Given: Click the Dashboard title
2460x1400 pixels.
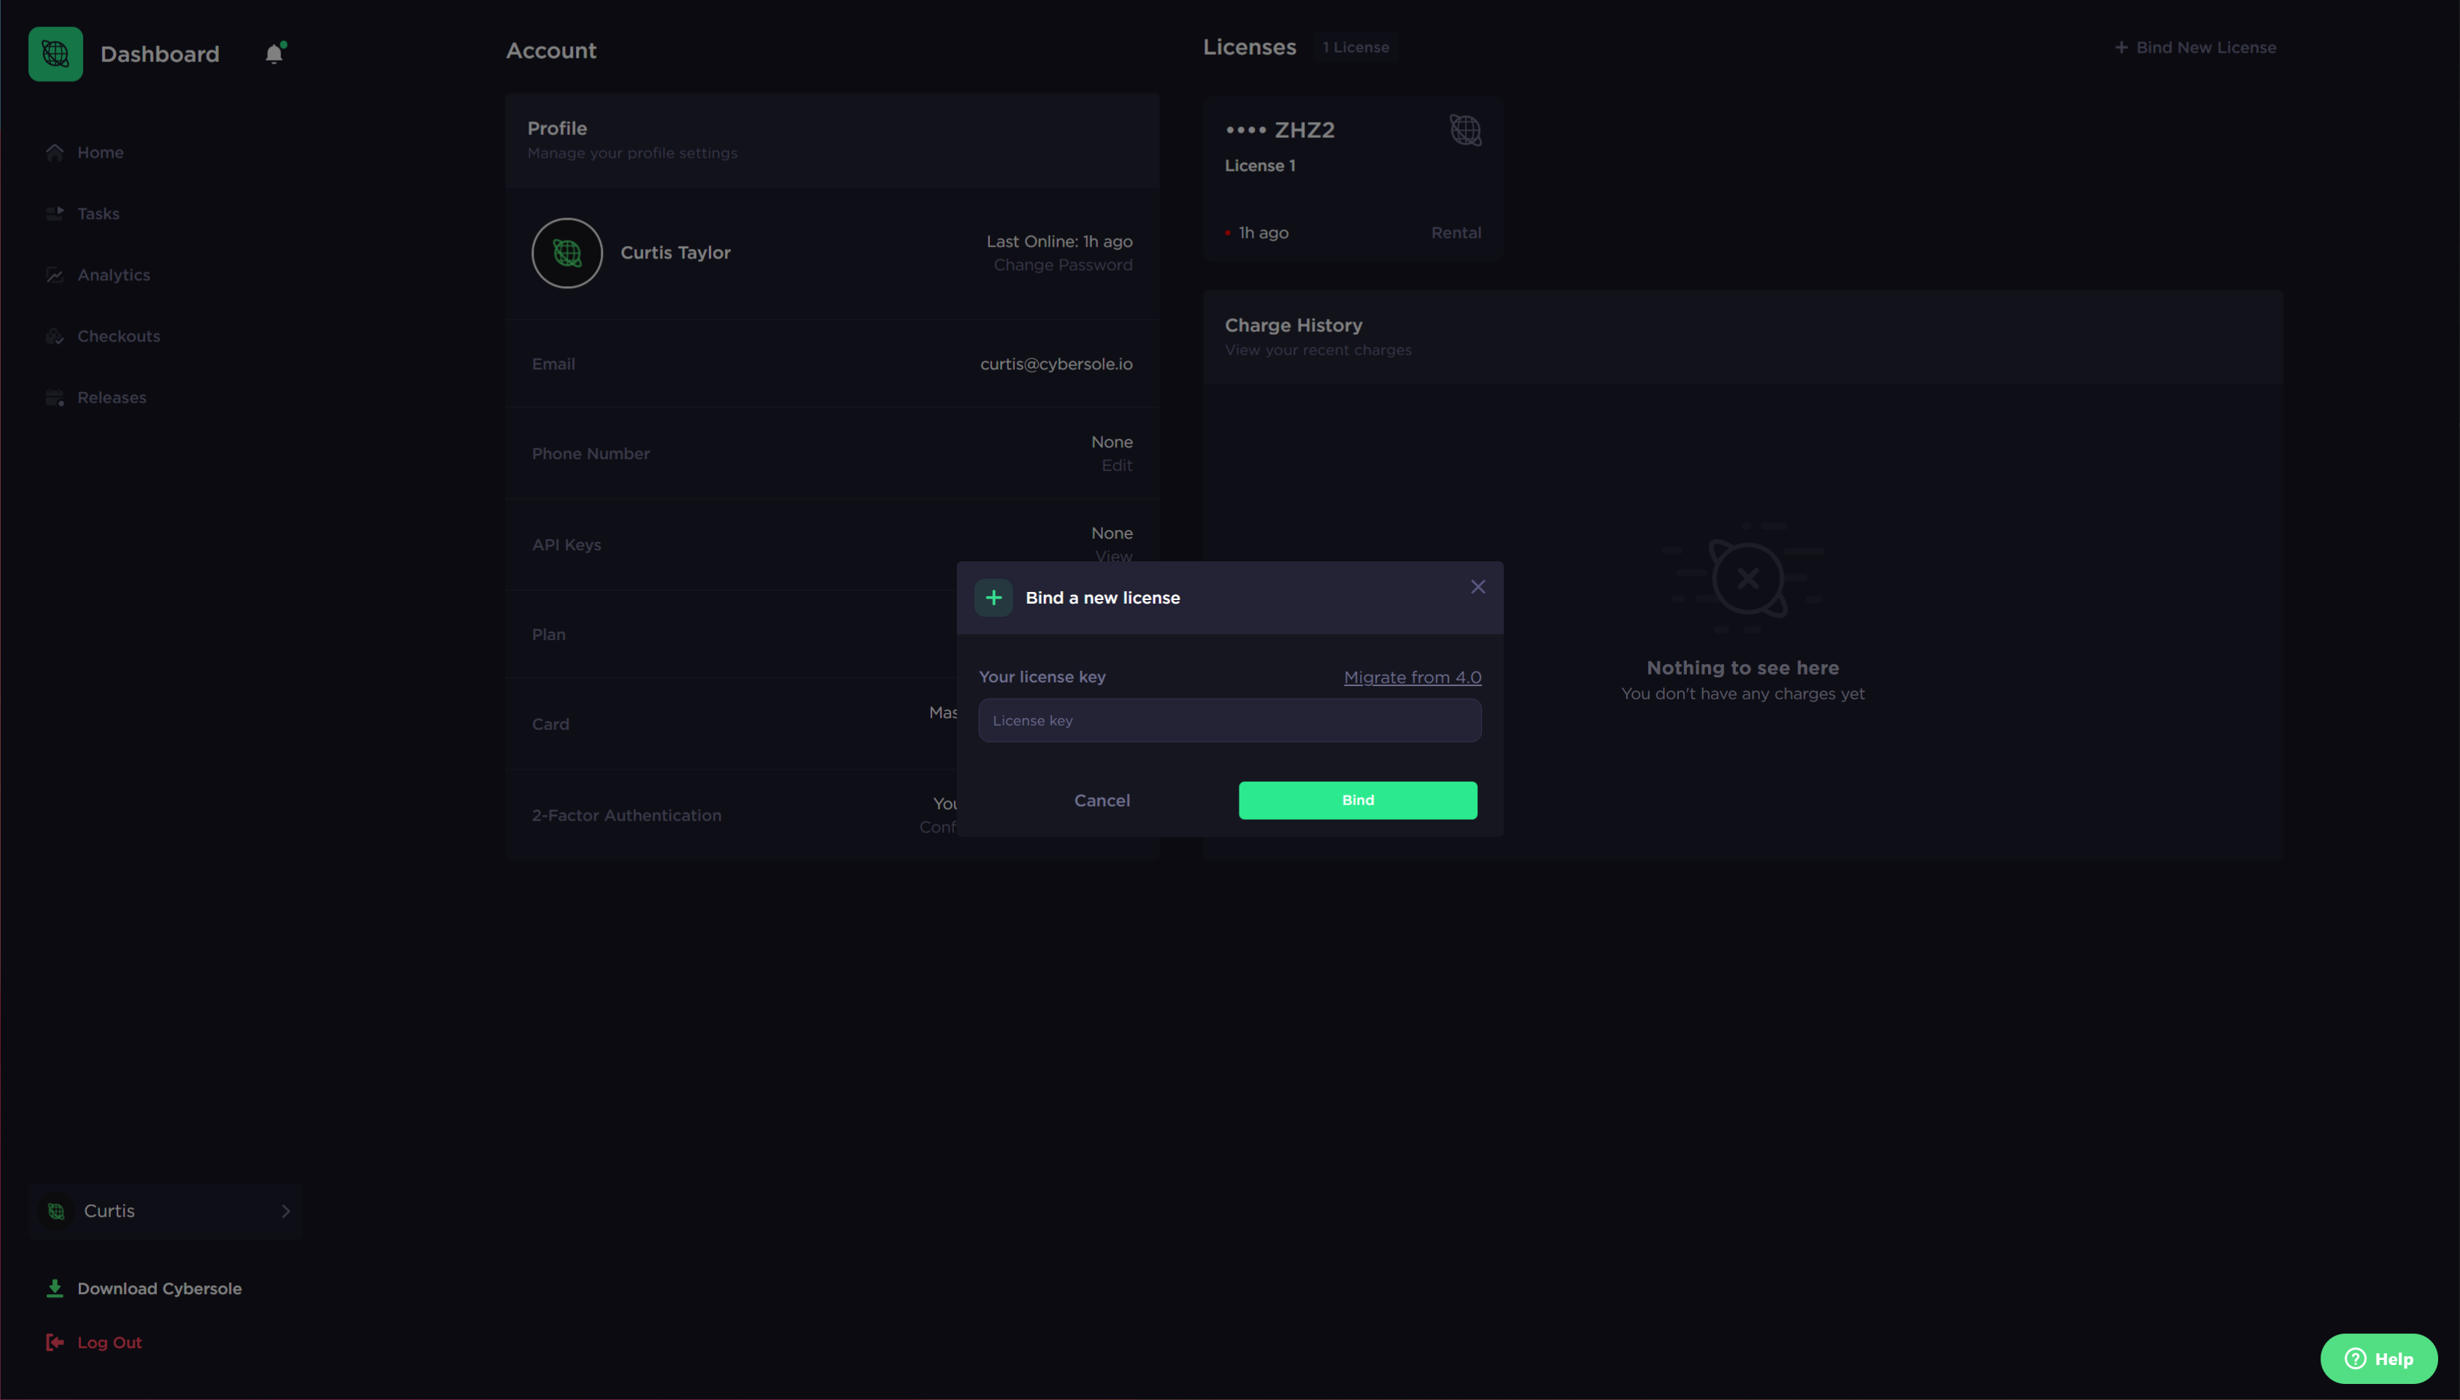Looking at the screenshot, I should 160,54.
